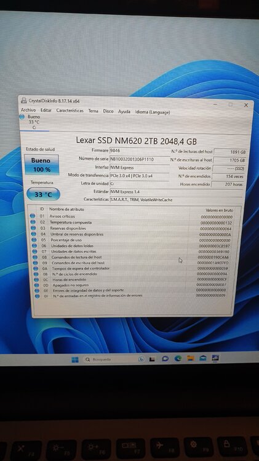Click the Búsqueda taskbar search box
The width and height of the screenshot is (259, 461).
[x=110, y=360]
